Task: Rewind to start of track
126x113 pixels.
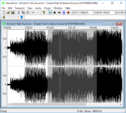Action: pos(59,13)
